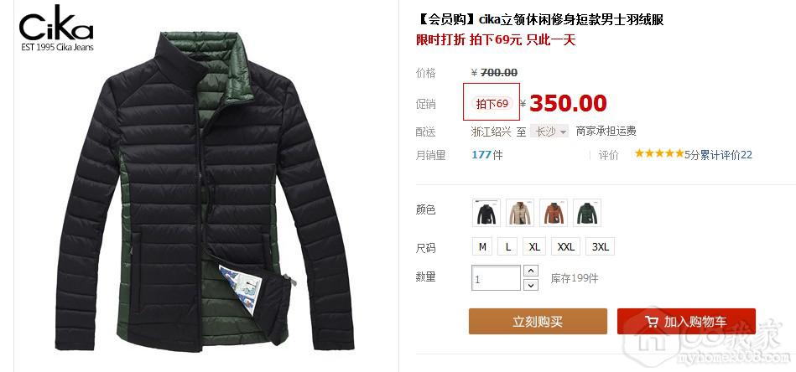Click the Cika brand logo

coord(56,28)
